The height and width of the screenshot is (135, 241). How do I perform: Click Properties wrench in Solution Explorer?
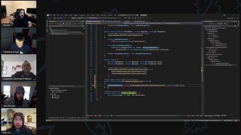click(224, 24)
